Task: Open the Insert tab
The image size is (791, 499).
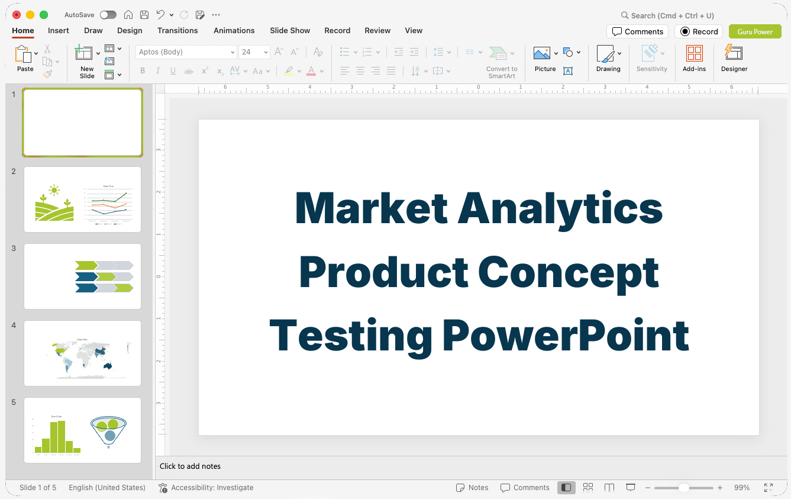Action: coord(59,30)
